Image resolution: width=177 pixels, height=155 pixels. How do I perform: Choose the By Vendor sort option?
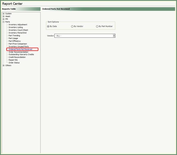tap(72, 26)
